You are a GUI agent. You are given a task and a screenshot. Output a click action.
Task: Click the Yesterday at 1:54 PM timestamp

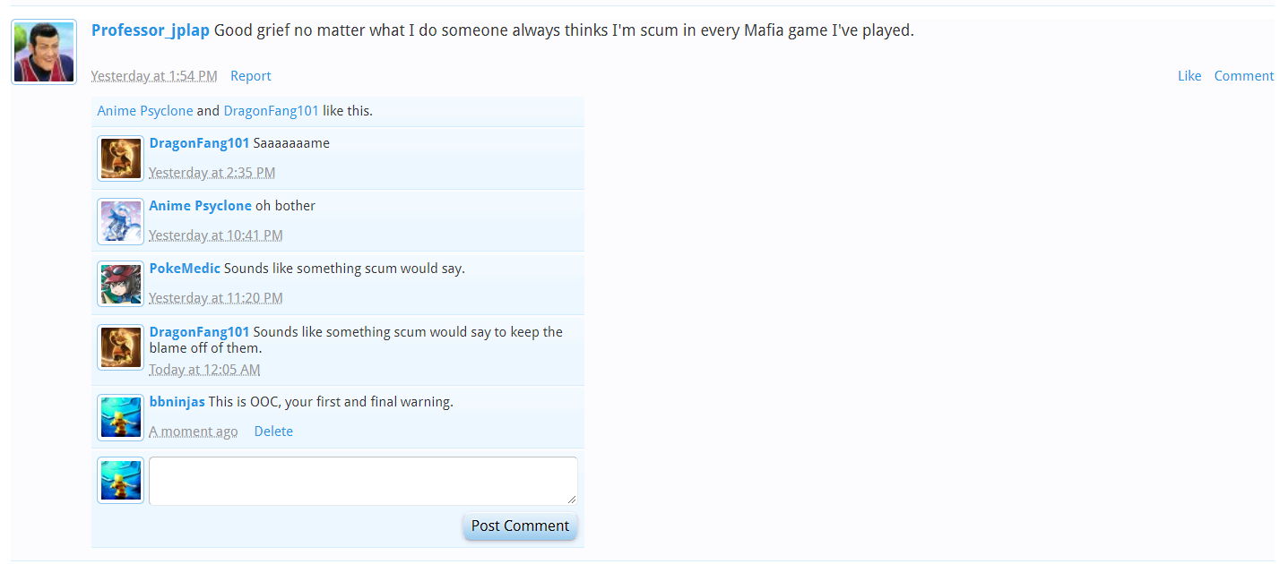coord(154,76)
